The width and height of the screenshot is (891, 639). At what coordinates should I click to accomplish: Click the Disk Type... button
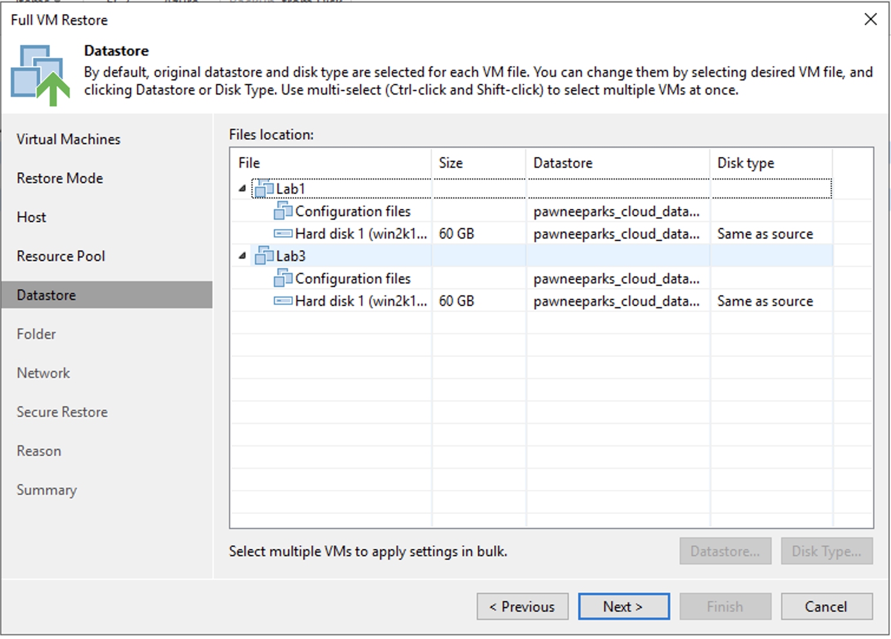827,551
